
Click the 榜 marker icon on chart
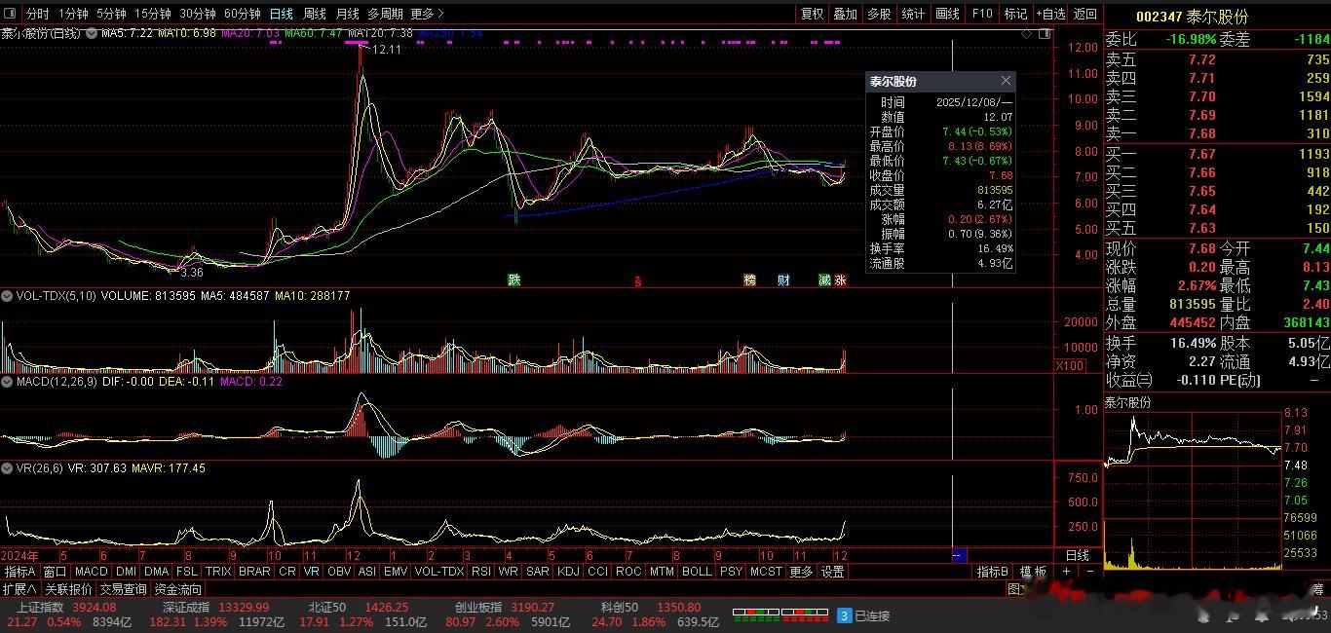749,280
